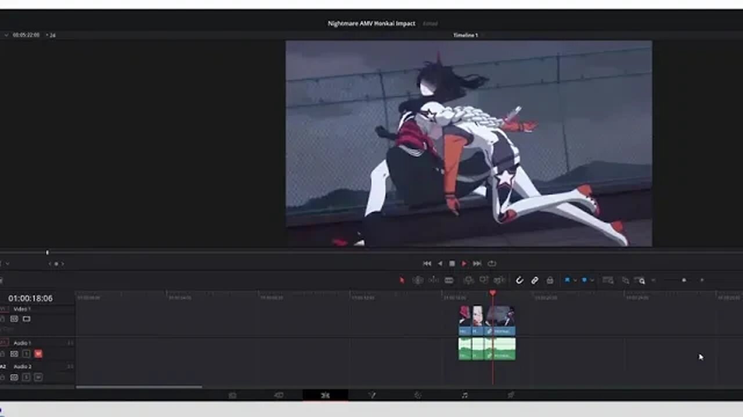Select the Audio 2 track name

pos(23,367)
